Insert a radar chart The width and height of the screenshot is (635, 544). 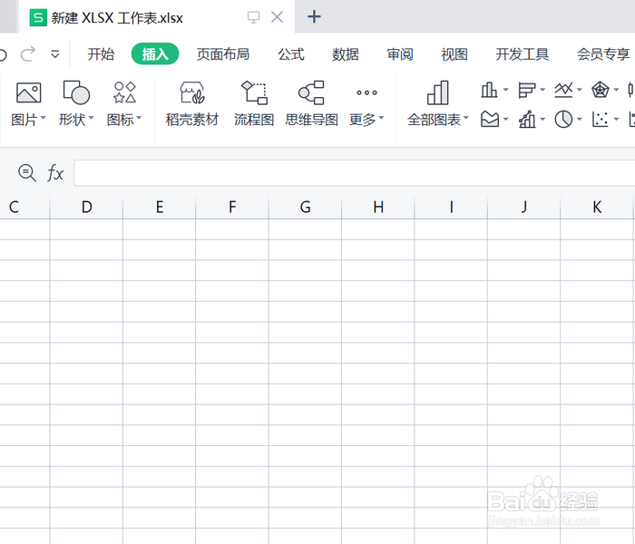point(601,90)
